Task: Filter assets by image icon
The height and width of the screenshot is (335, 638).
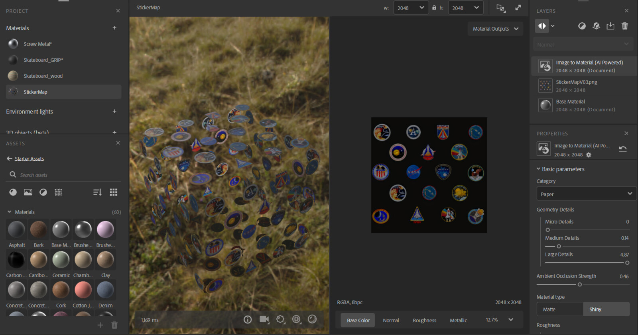Action: [x=28, y=192]
